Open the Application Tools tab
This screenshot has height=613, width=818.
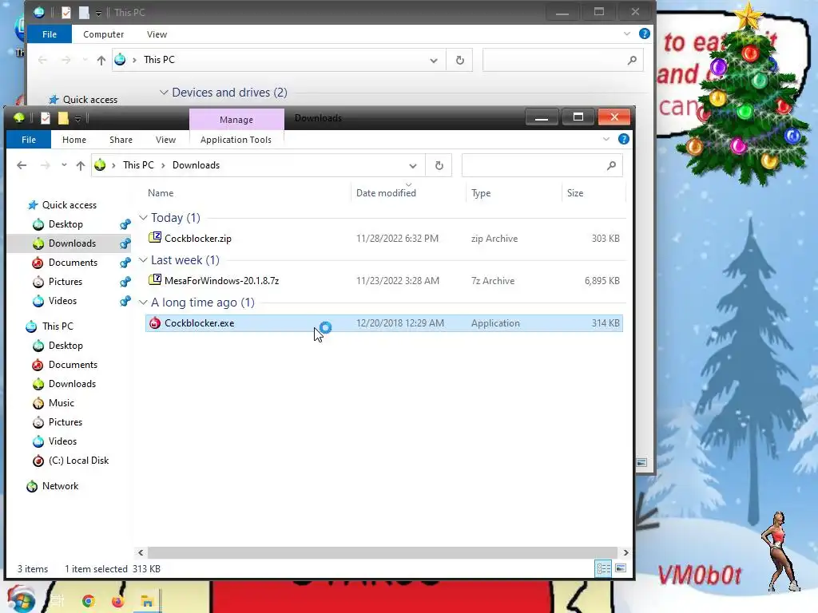point(236,140)
